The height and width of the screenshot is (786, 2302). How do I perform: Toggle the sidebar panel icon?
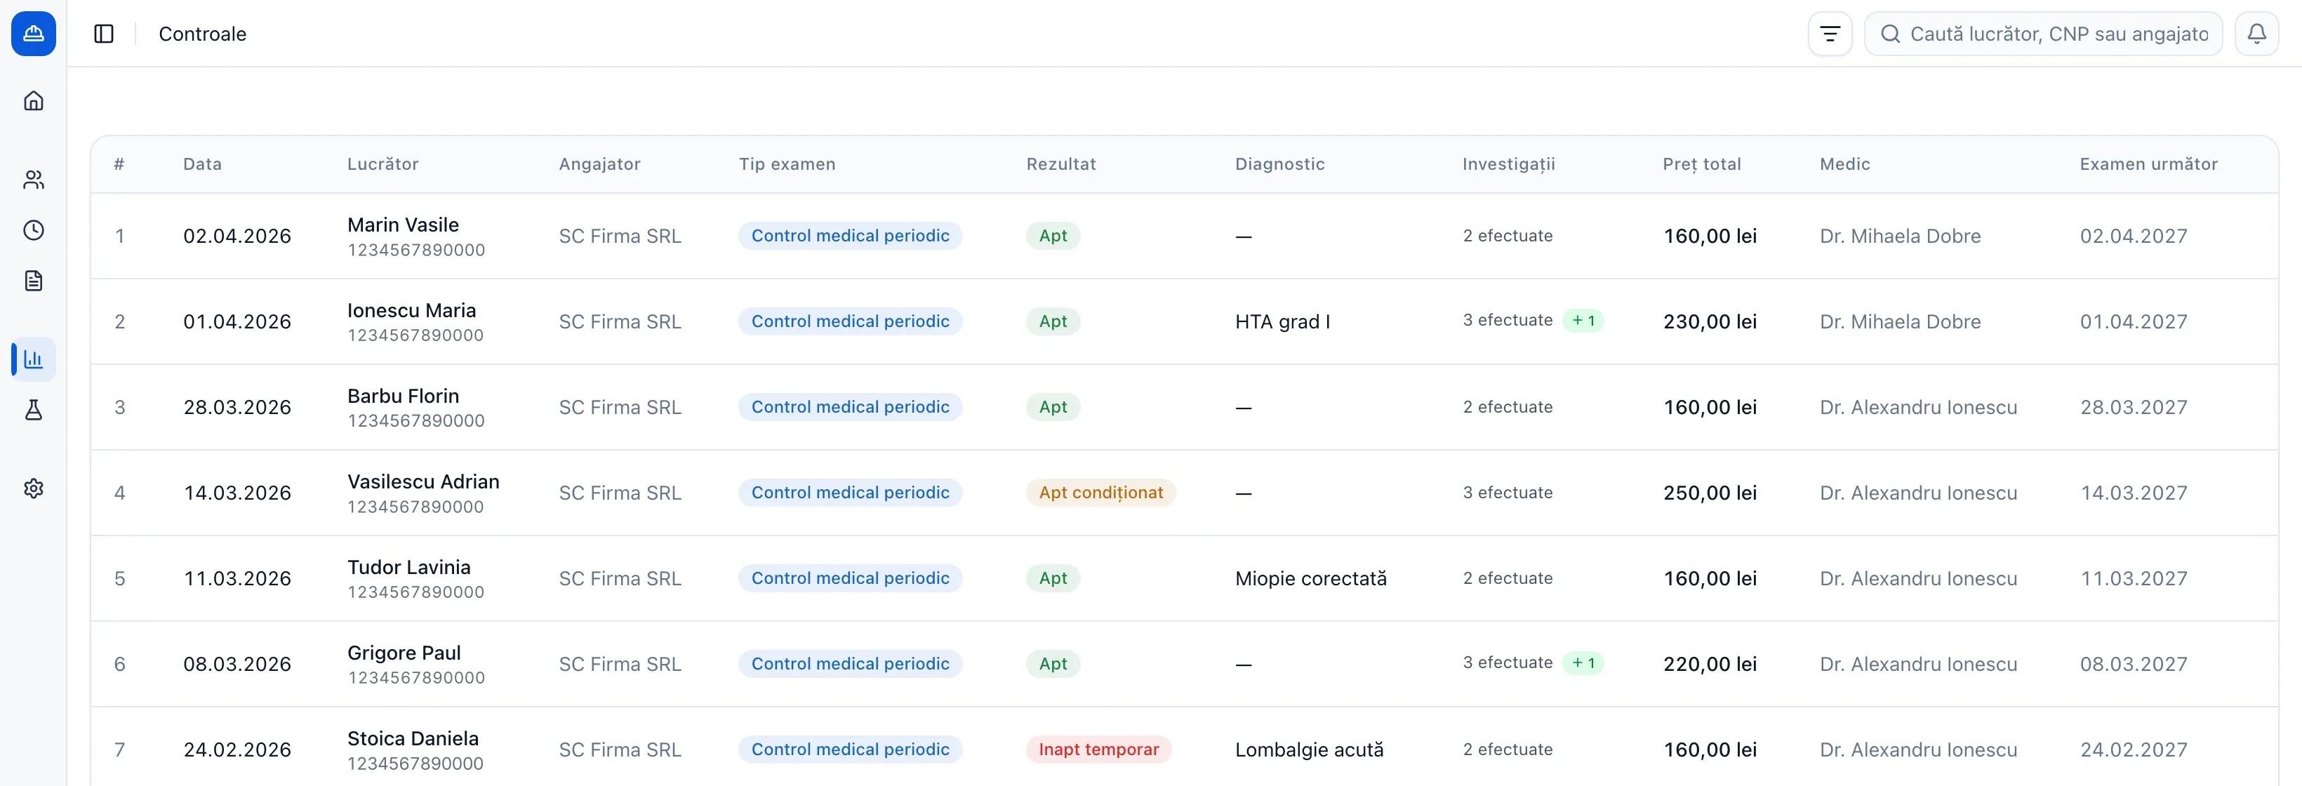pos(104,34)
